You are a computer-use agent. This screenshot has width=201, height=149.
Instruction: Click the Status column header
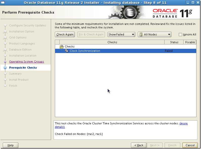174,42
